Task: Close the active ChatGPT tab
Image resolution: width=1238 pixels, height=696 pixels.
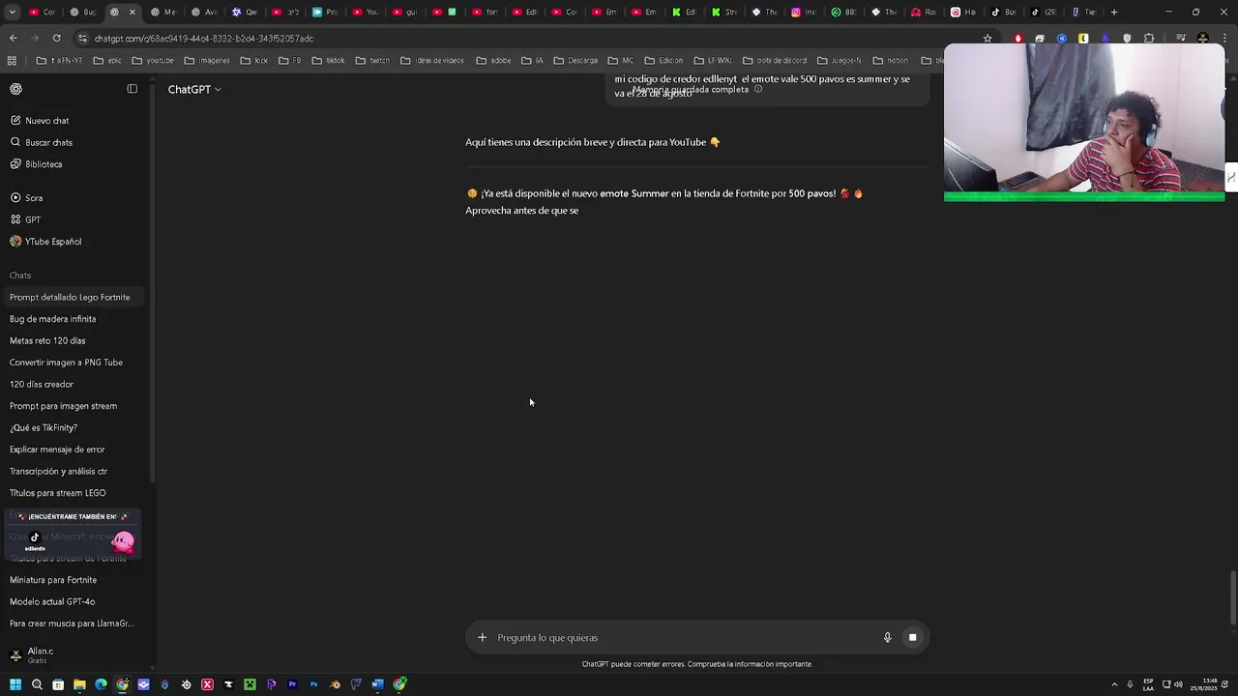Action: (x=133, y=12)
